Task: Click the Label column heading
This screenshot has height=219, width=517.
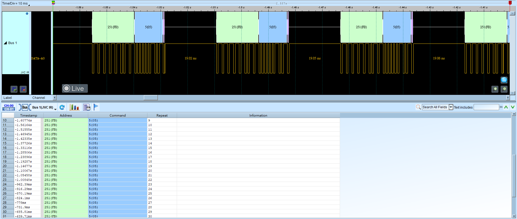Action: [8, 98]
